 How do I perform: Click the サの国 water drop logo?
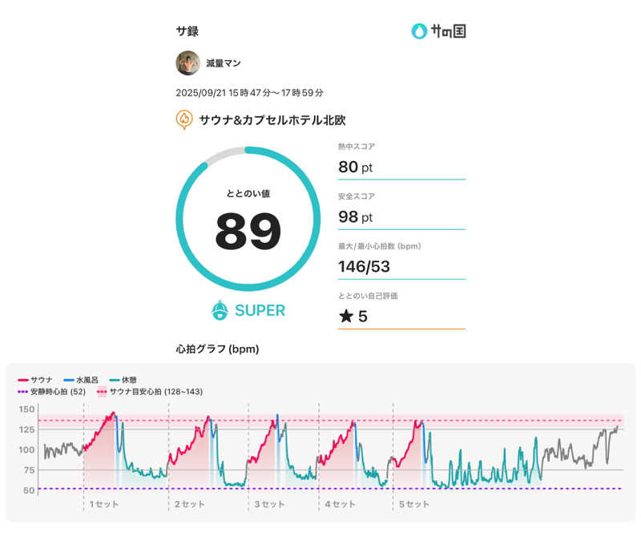click(419, 31)
